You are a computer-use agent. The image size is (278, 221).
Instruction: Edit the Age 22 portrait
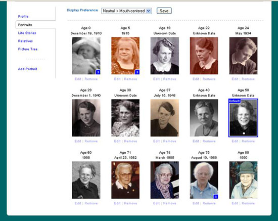(196, 79)
